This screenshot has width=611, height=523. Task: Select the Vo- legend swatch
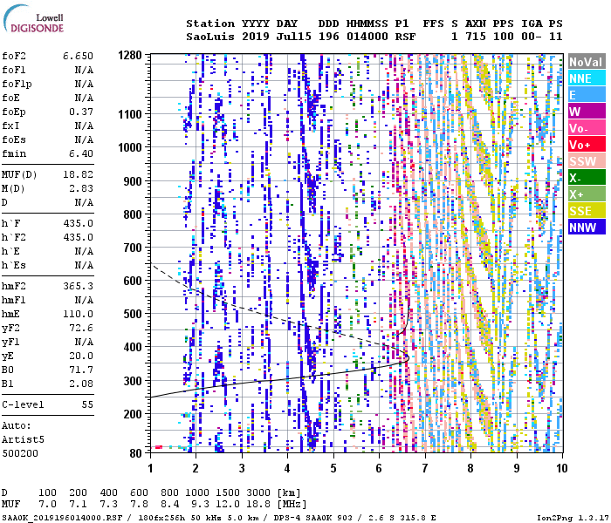click(x=587, y=128)
